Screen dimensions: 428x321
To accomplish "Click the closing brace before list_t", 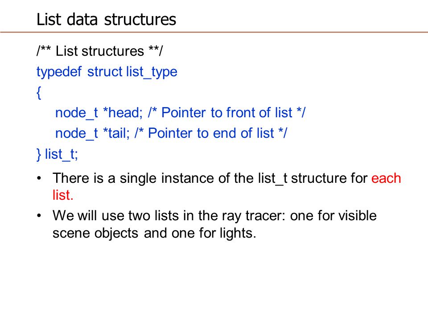I will (x=39, y=155).
